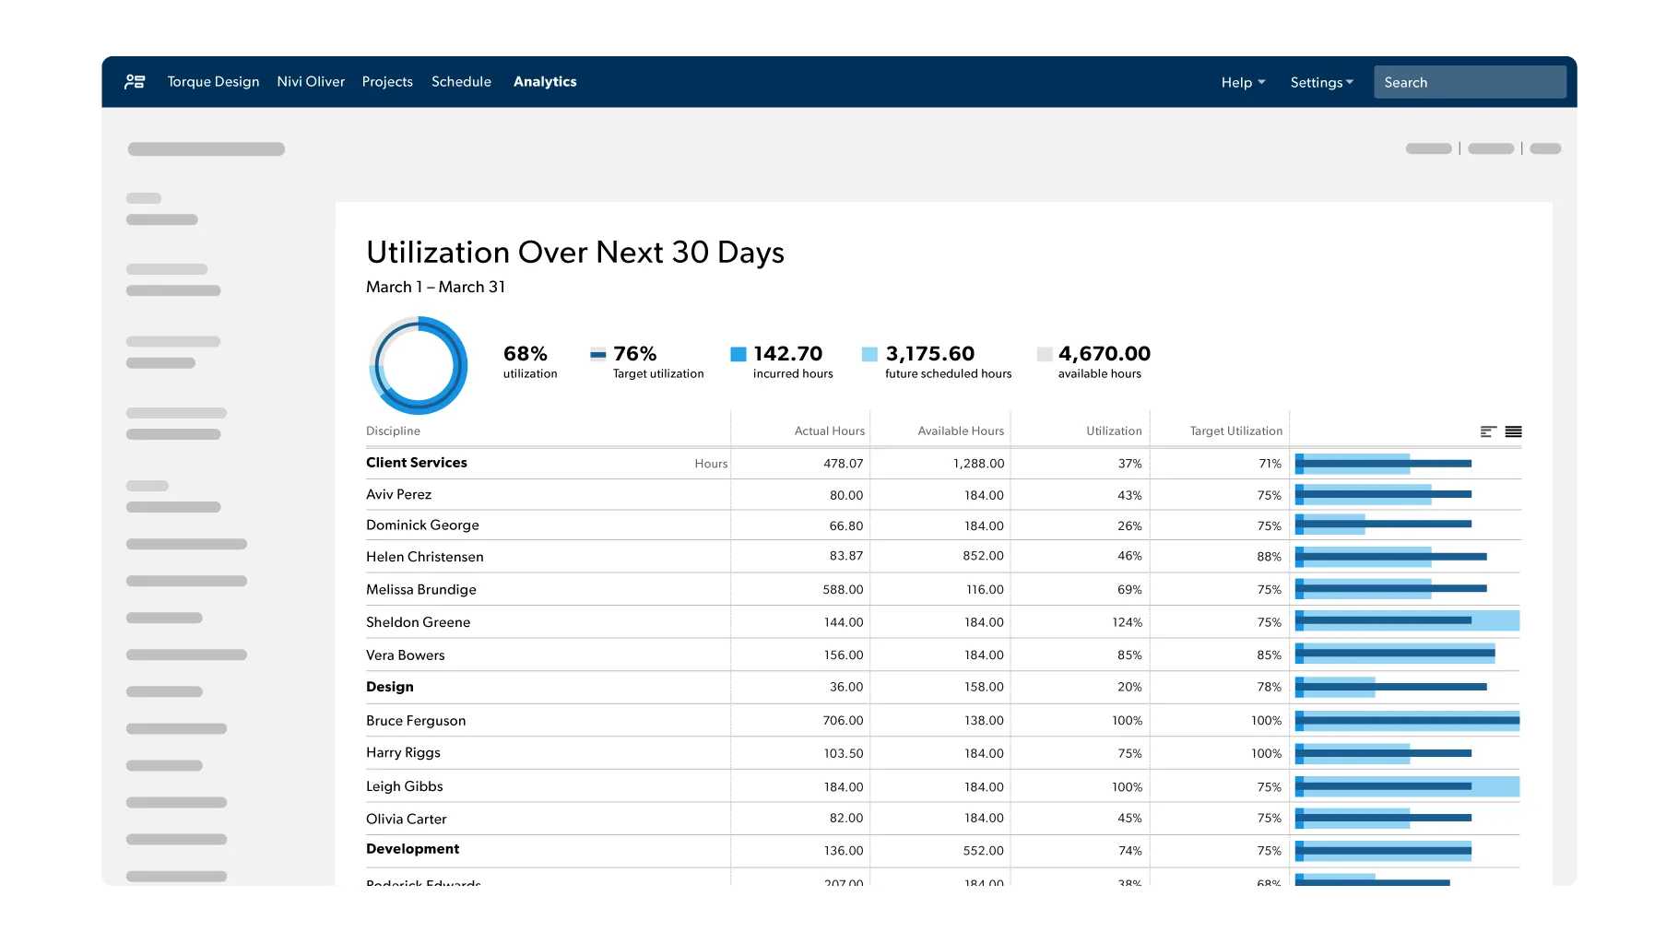
Task: Click the people logo icon in navbar
Action: point(135,82)
